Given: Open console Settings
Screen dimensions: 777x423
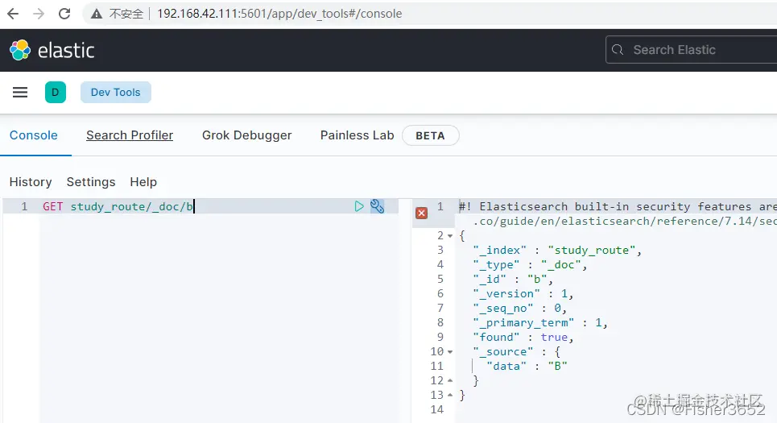Looking at the screenshot, I should (x=91, y=182).
